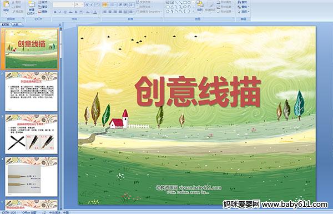Screen dimensions: 333x214
Task: Select the Oval shape in gallery
Action: [x=189, y=3]
